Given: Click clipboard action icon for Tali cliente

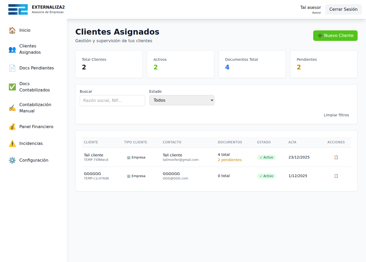Looking at the screenshot, I should coord(336,157).
